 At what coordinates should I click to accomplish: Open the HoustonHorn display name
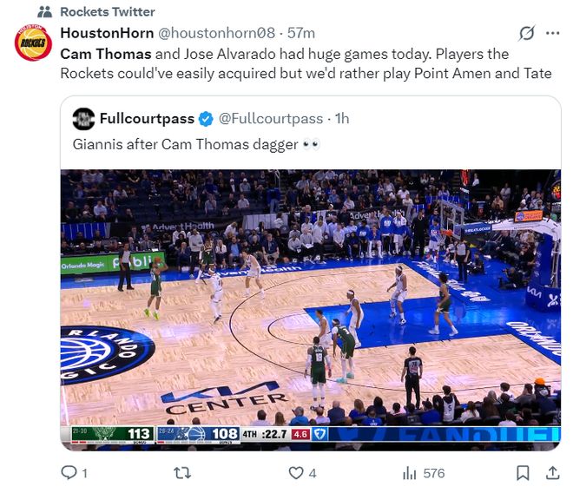point(107,33)
